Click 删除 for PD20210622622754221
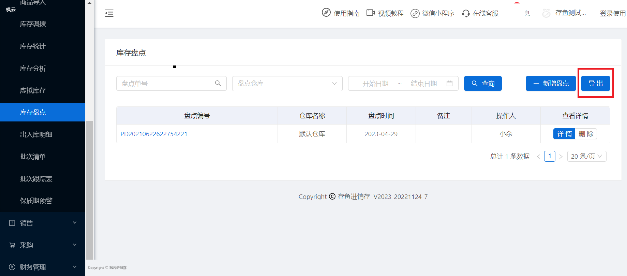The image size is (627, 276). [586, 134]
